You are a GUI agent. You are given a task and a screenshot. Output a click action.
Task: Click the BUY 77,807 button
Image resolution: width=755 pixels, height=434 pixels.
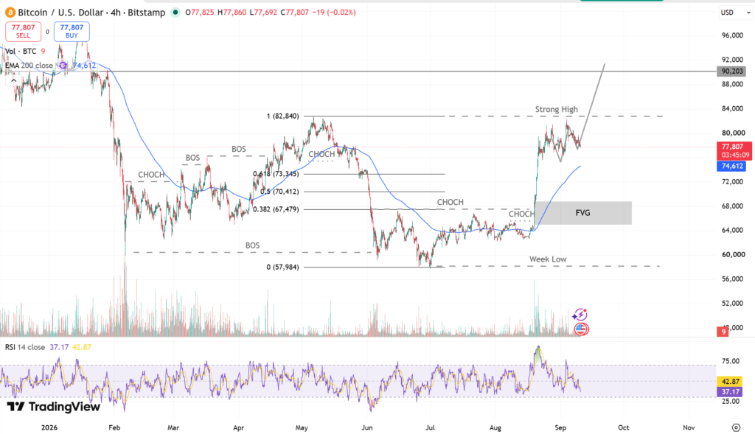point(72,31)
